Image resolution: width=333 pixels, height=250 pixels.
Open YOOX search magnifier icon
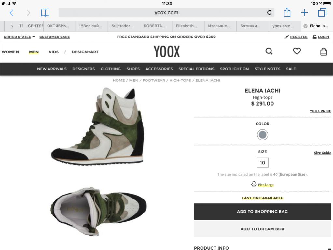[x=269, y=51]
